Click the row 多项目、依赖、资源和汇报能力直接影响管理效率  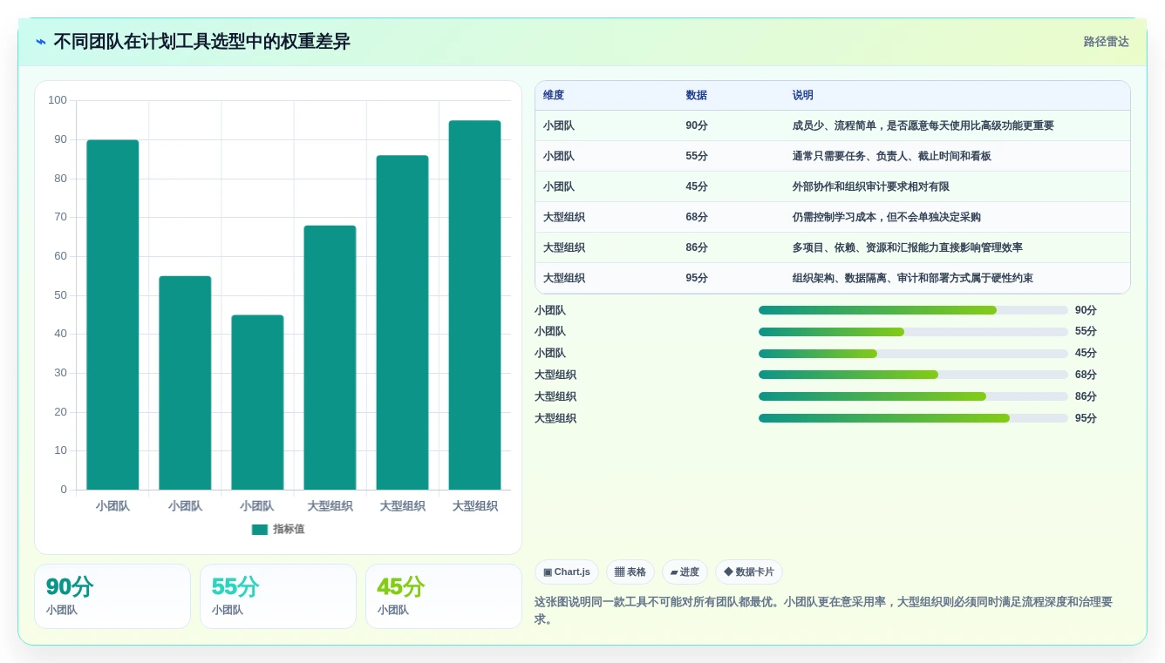(x=833, y=247)
